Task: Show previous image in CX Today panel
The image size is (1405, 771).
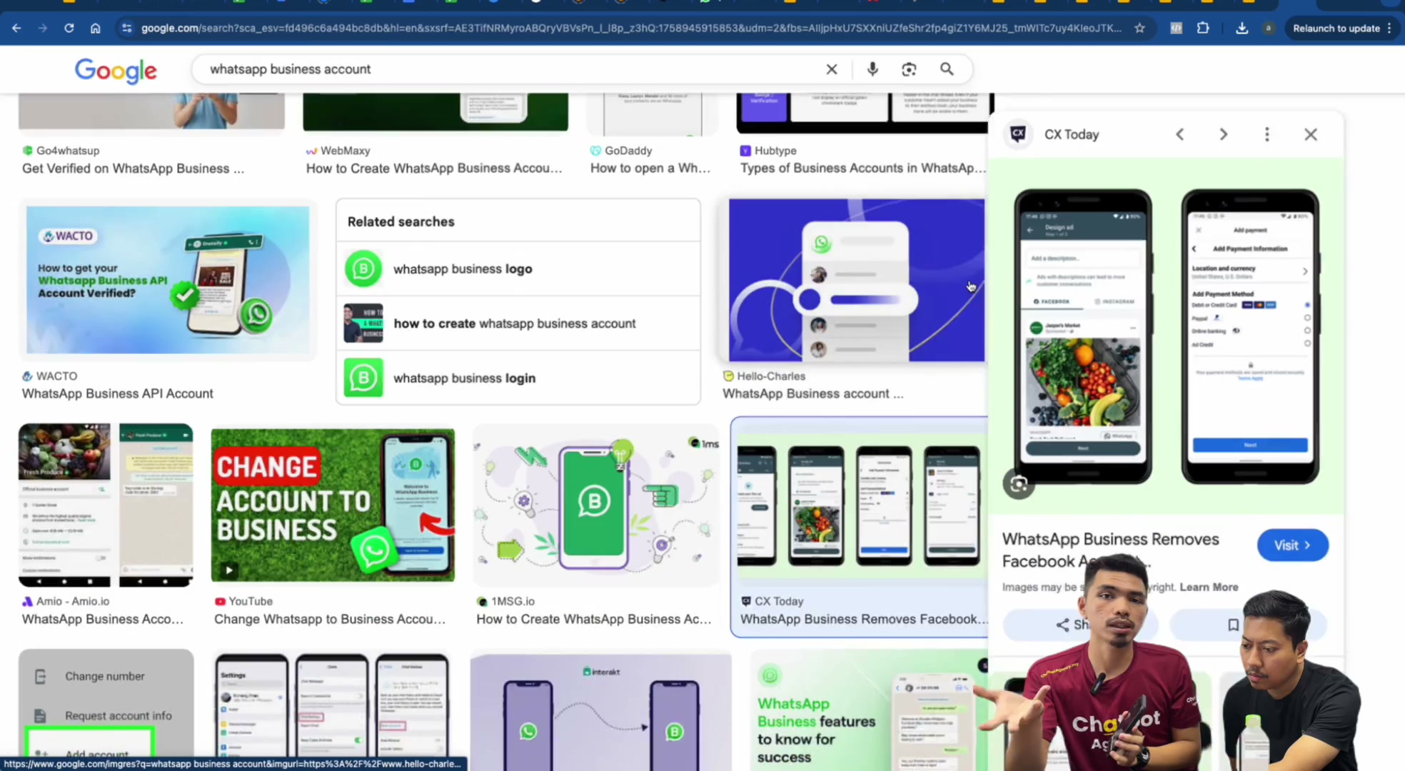Action: click(1179, 134)
